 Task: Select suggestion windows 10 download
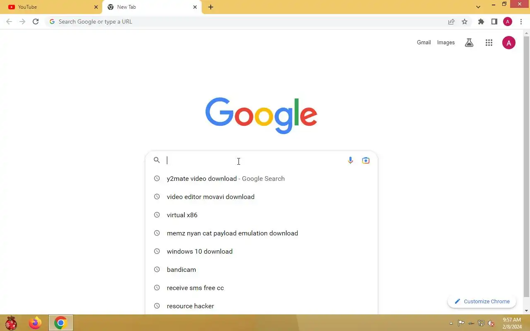point(261,252)
